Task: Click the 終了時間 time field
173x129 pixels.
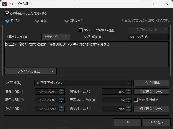Action: tap(47, 109)
